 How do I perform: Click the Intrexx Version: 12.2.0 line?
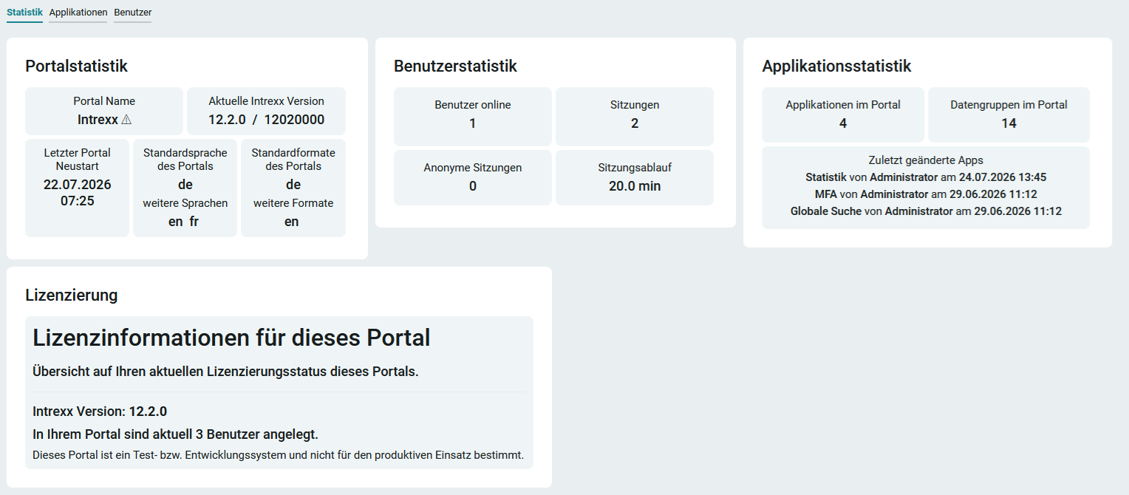click(100, 412)
